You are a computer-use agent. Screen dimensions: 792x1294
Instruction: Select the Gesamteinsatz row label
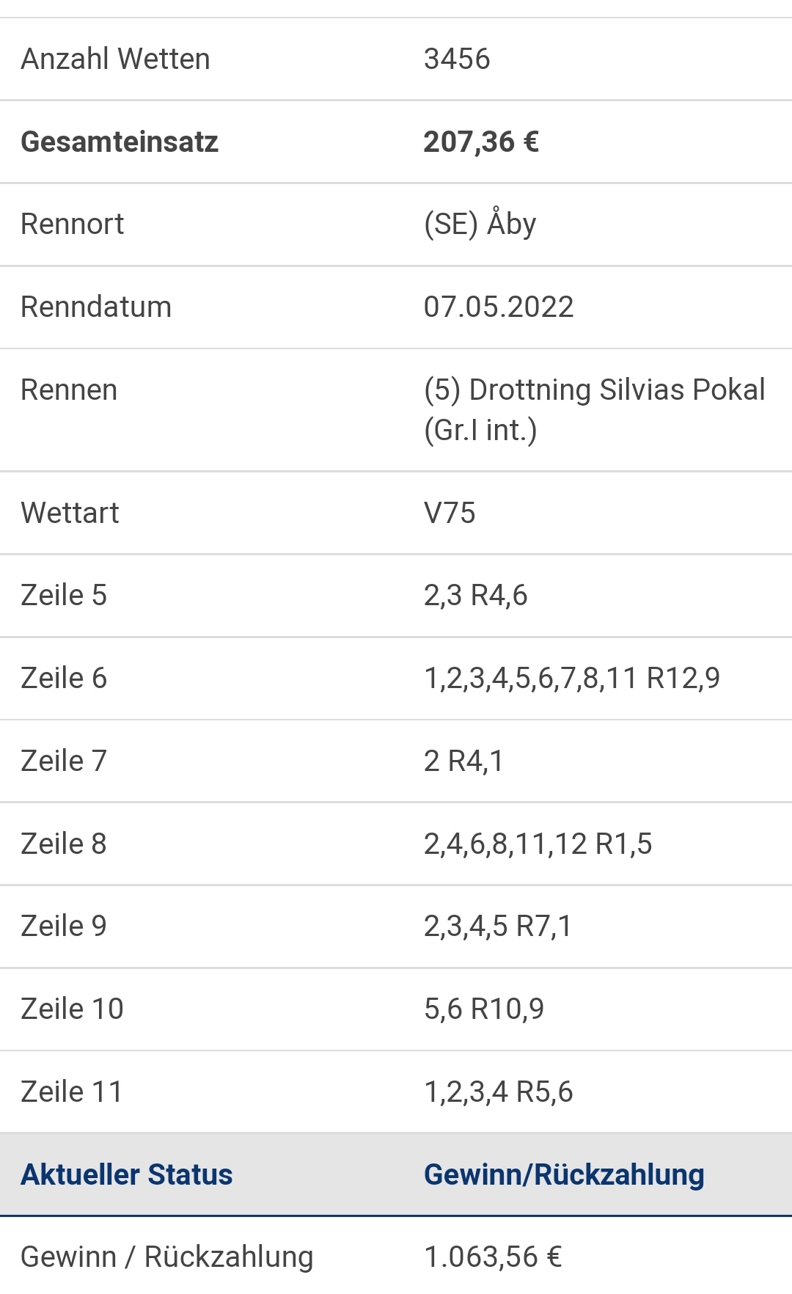pos(120,142)
